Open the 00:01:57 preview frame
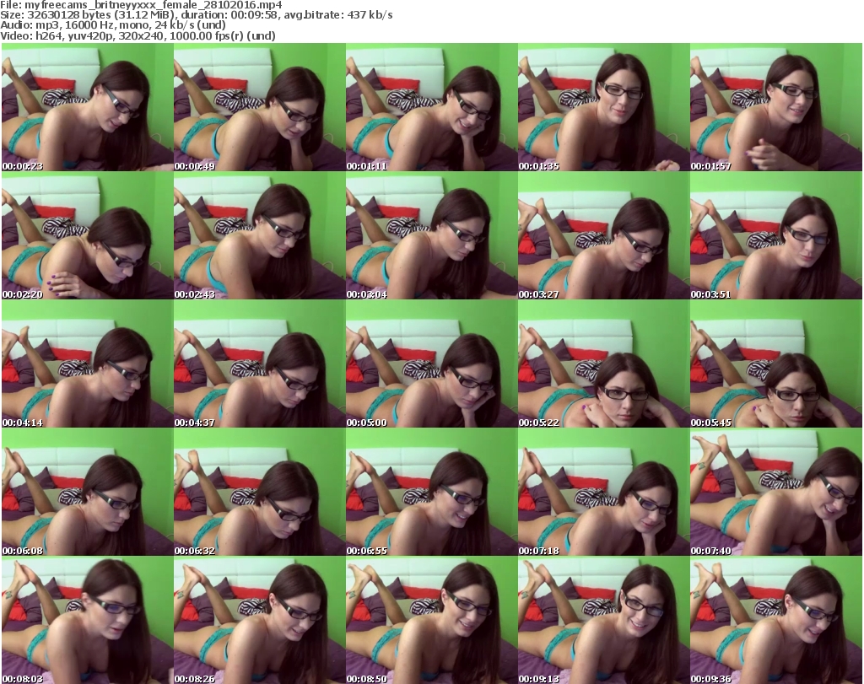The height and width of the screenshot is (684, 864). click(776, 107)
